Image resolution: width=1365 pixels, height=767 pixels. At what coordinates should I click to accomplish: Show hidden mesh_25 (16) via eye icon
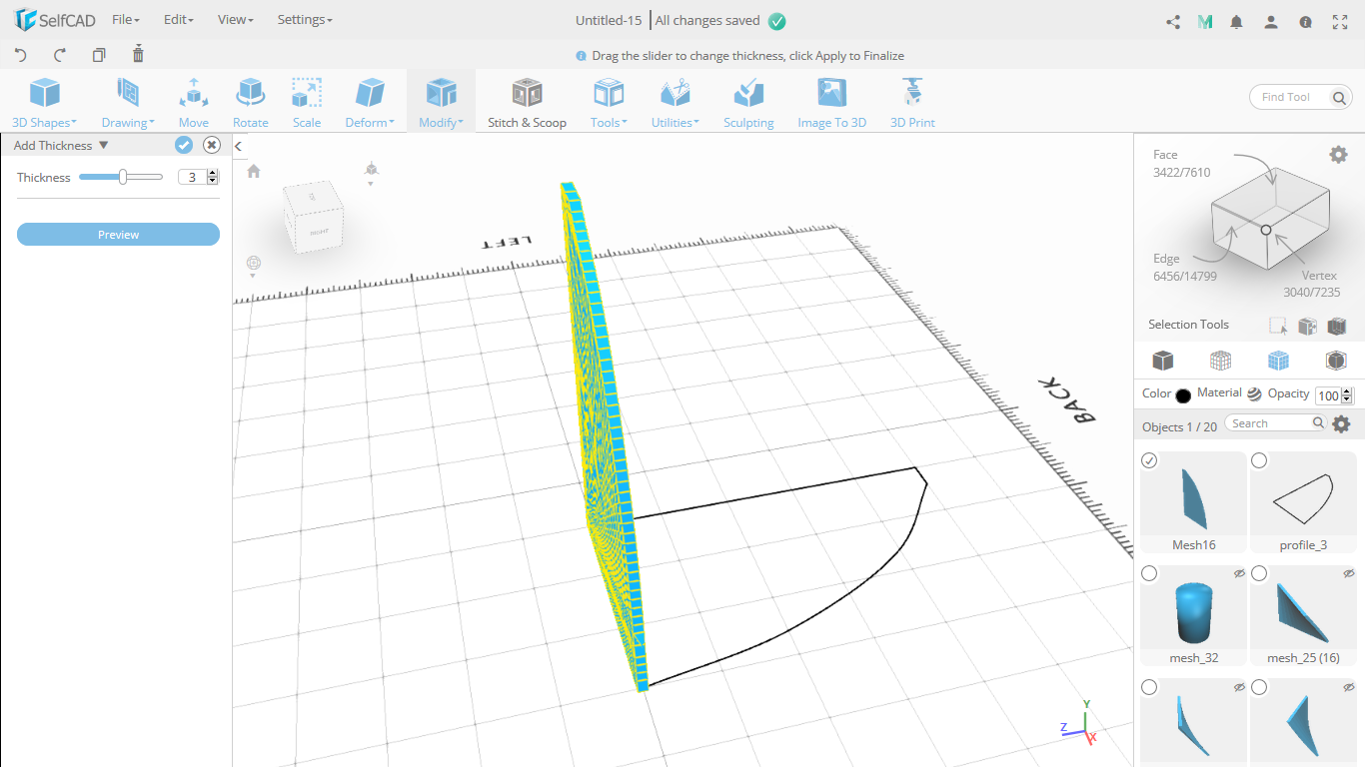(1349, 573)
